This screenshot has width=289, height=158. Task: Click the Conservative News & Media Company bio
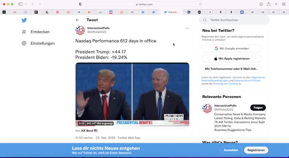tap(240, 122)
